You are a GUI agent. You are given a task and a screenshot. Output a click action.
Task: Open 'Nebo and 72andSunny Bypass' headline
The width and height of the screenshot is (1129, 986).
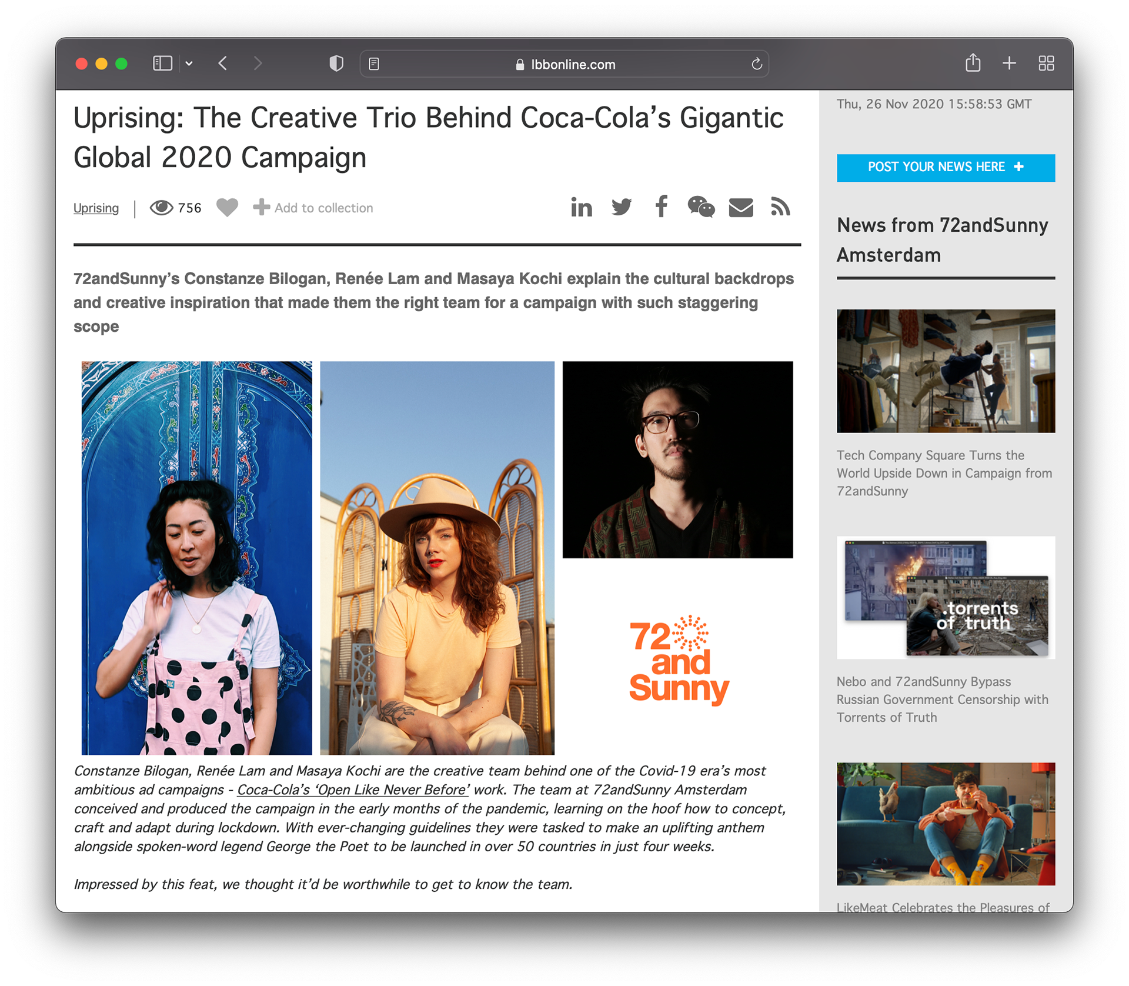tap(943, 699)
